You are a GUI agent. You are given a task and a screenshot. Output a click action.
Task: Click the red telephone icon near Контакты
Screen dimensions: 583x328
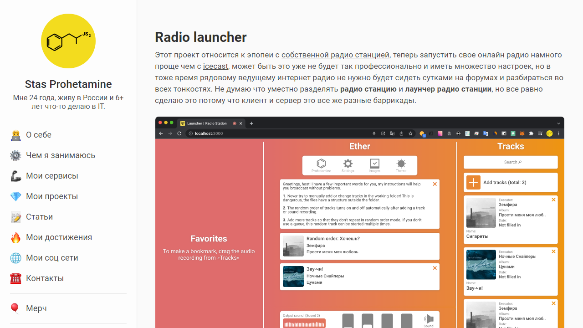(15, 278)
